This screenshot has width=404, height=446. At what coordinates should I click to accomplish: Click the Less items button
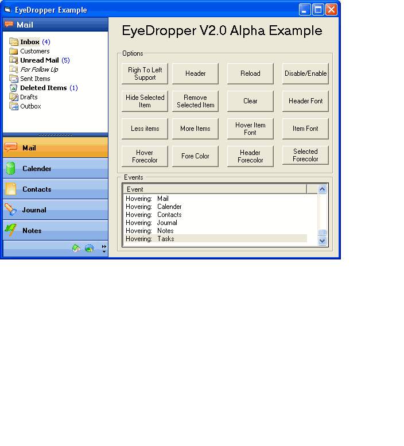point(145,129)
